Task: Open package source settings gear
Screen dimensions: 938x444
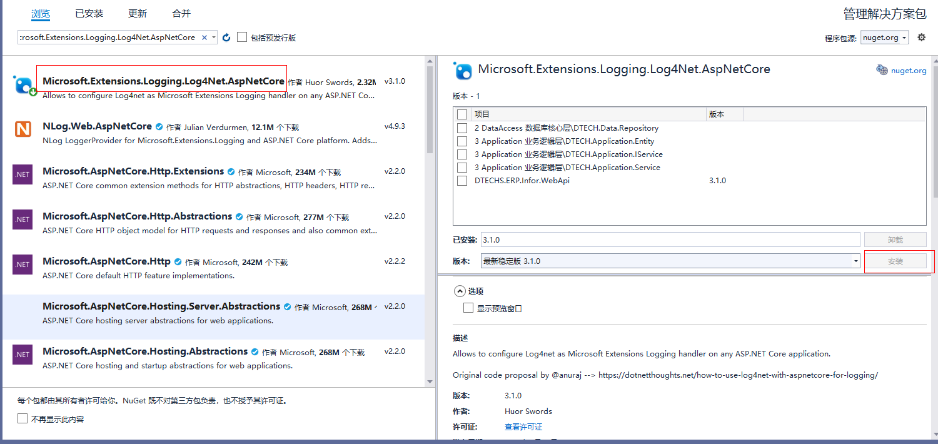Action: 921,38
